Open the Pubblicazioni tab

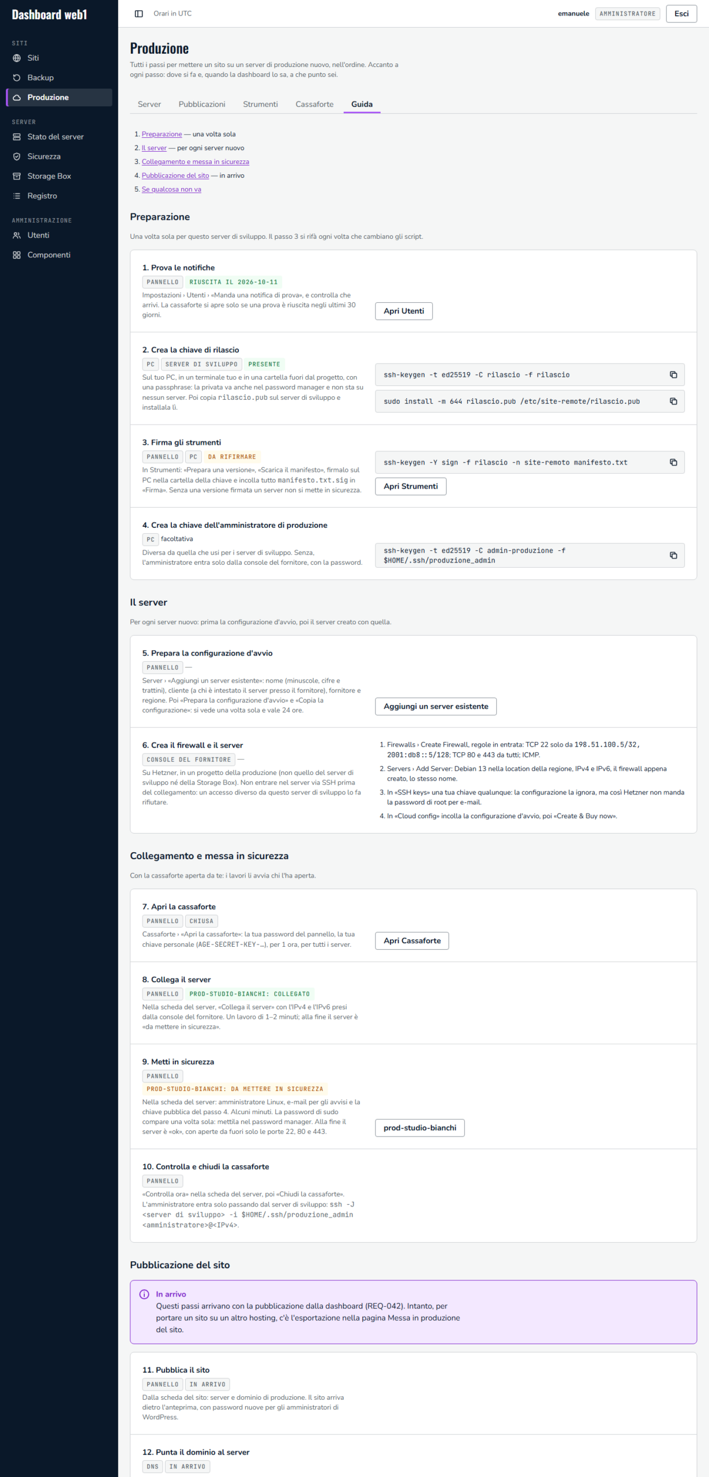click(202, 104)
